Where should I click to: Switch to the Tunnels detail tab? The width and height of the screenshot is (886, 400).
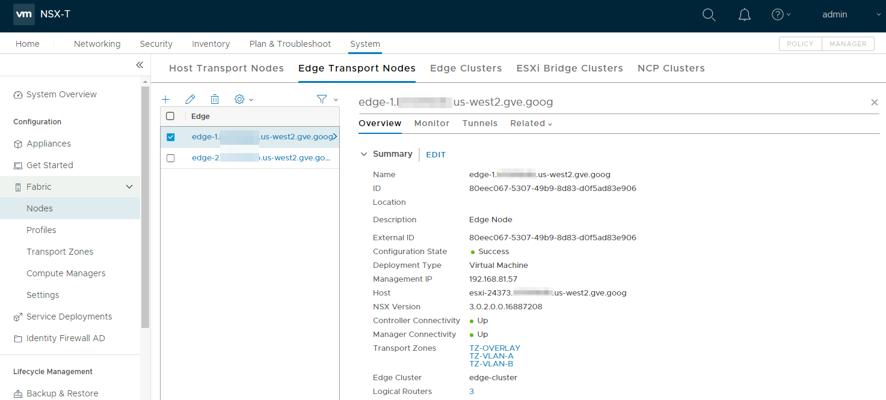click(x=480, y=123)
